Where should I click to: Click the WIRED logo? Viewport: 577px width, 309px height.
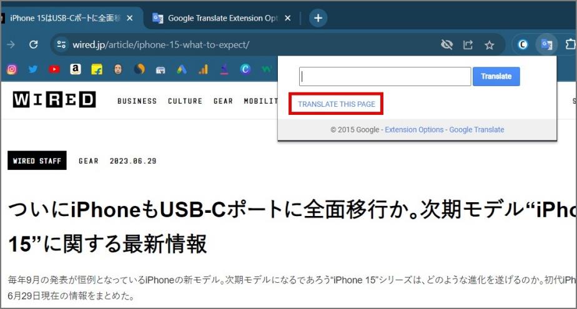pos(54,100)
